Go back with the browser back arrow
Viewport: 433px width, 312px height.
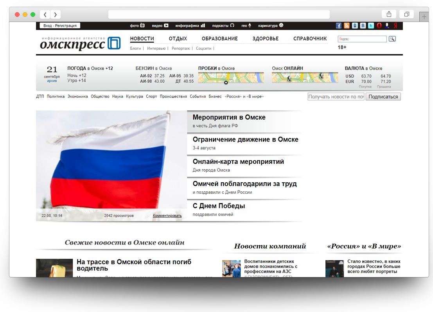[45, 15]
